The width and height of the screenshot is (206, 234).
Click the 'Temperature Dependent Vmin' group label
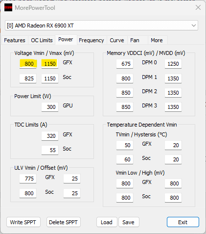142,125
